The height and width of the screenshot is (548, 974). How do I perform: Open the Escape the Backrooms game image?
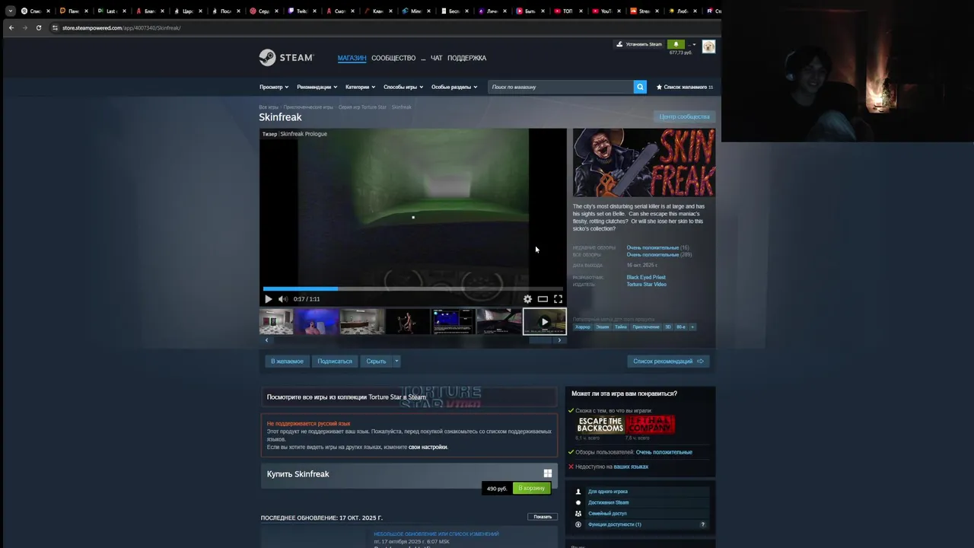pos(600,424)
